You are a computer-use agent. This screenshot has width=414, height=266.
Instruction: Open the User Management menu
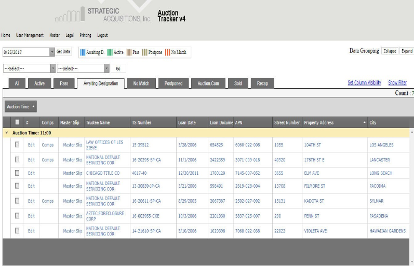point(30,35)
